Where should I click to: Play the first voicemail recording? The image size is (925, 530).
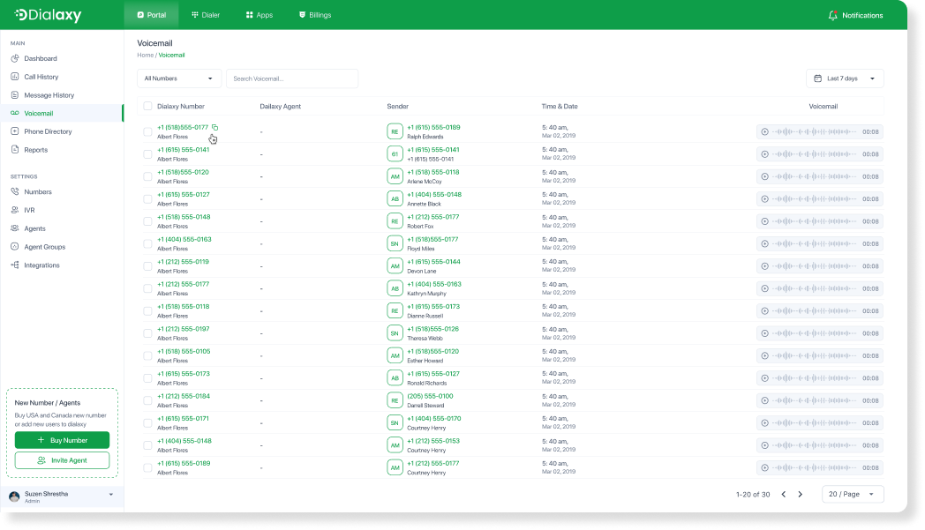[764, 131]
